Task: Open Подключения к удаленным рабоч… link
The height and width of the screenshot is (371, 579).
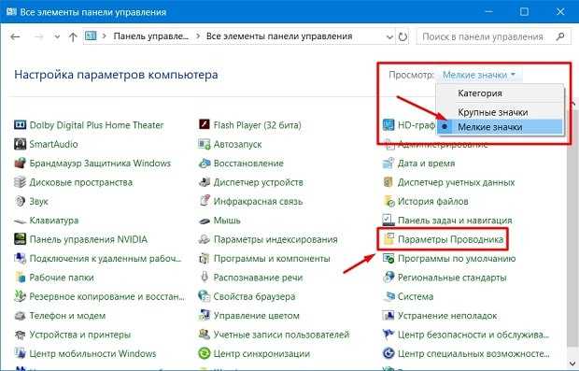Action: [x=106, y=258]
